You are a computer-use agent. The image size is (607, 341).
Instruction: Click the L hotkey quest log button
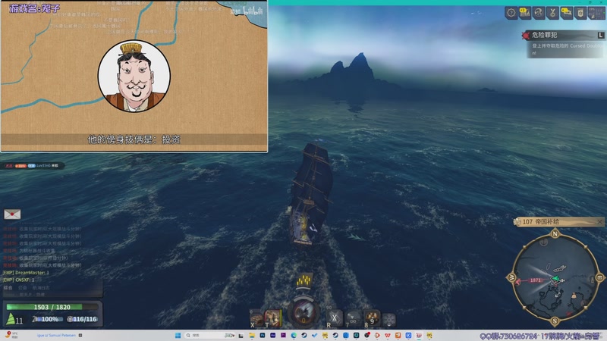point(601,35)
